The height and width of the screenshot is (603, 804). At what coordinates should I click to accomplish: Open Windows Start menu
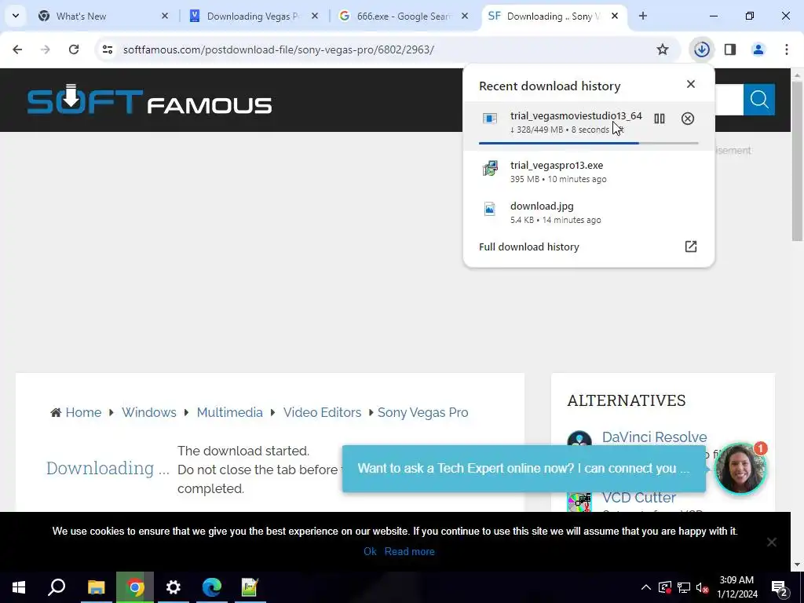pyautogui.click(x=19, y=587)
